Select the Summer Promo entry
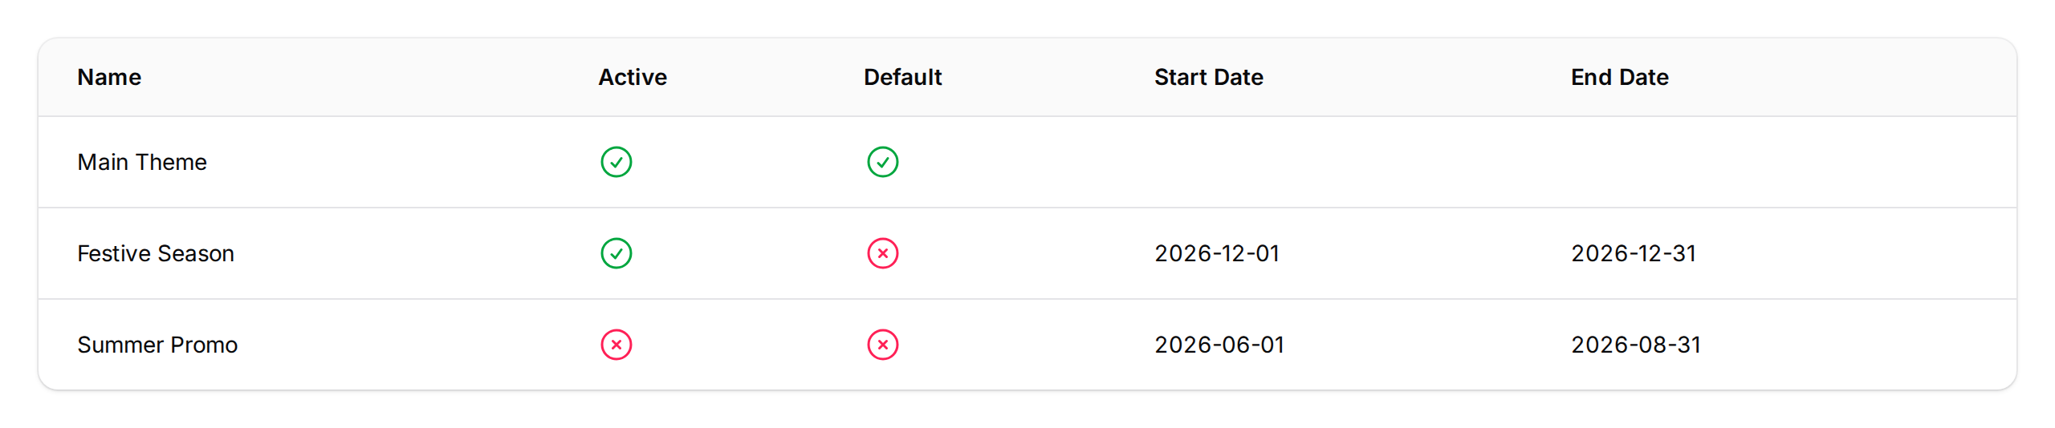The image size is (2055, 428). click(x=157, y=345)
